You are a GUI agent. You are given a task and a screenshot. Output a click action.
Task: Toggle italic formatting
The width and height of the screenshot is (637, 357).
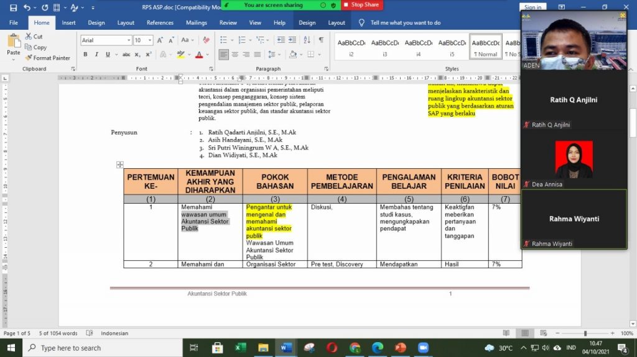[x=96, y=55]
